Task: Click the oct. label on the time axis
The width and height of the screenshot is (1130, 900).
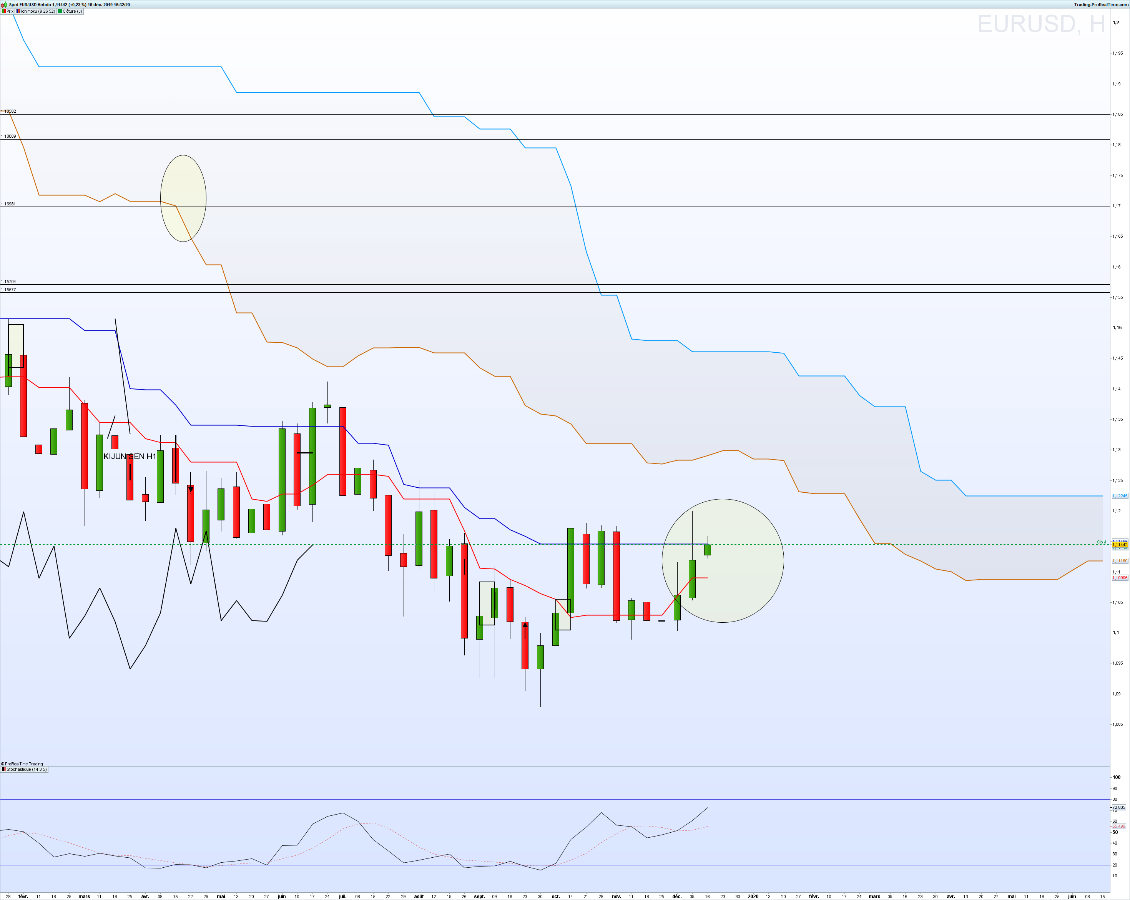Action: click(555, 896)
